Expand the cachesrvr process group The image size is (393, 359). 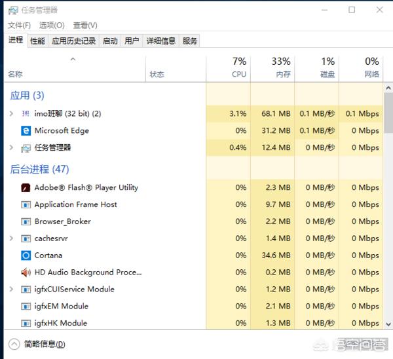(11, 238)
